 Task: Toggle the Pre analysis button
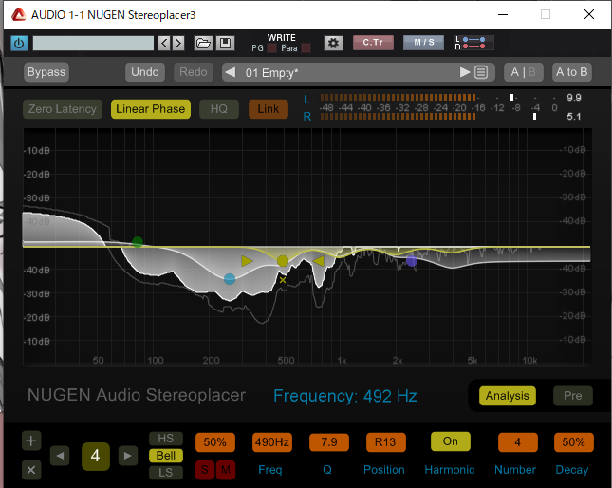[572, 396]
